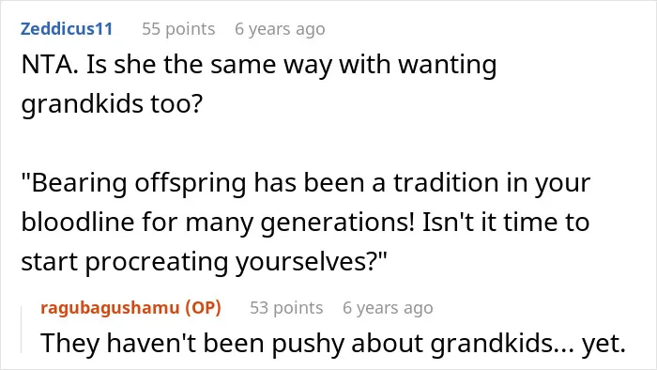This screenshot has height=370, width=657.
Task: Open the reply's 6 years ago timestamp
Action: tap(388, 308)
